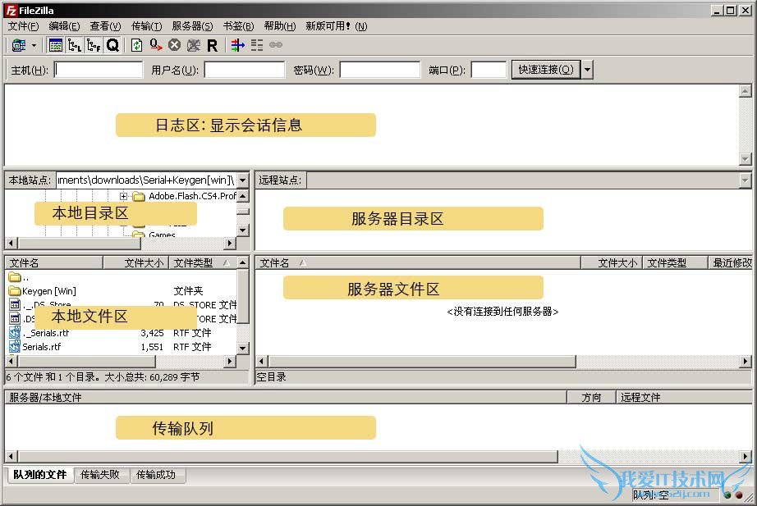Sort local files by 文件名 column
Screen dimensions: 757x506
coord(53,263)
